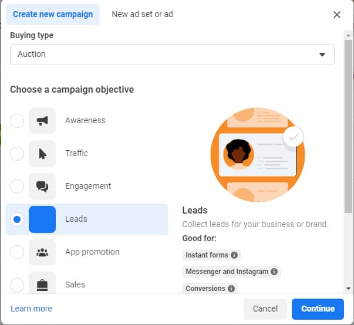Select the Traffic radio button

click(x=17, y=154)
